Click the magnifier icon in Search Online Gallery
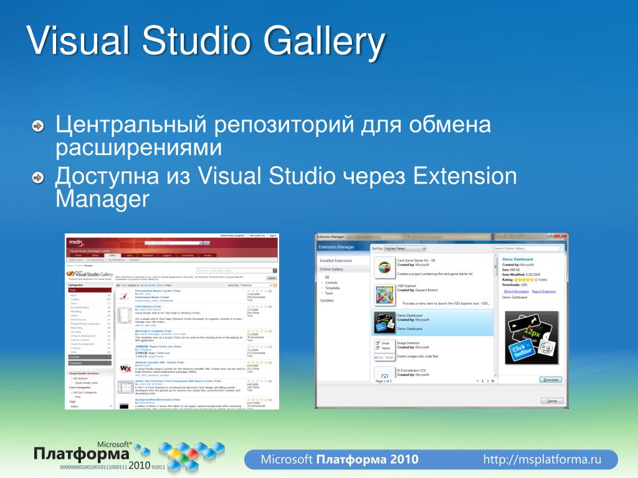Screen dimensions: 638x478 [x=560, y=248]
